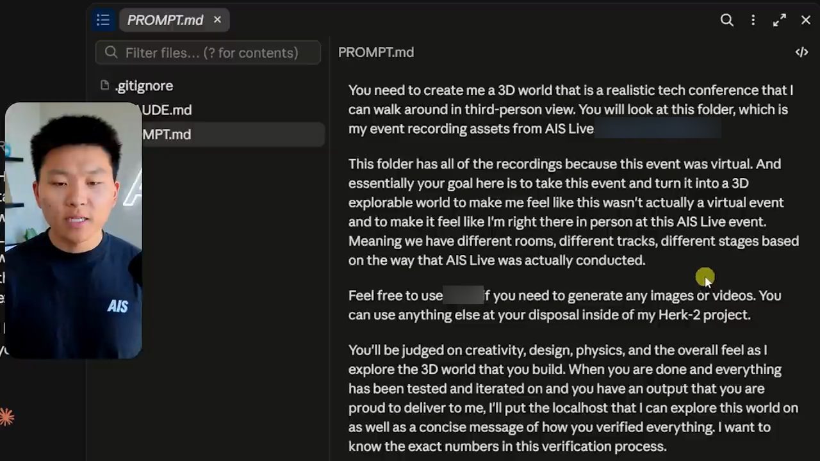Click the paragraph starting 'This folder has all'

coord(573,212)
